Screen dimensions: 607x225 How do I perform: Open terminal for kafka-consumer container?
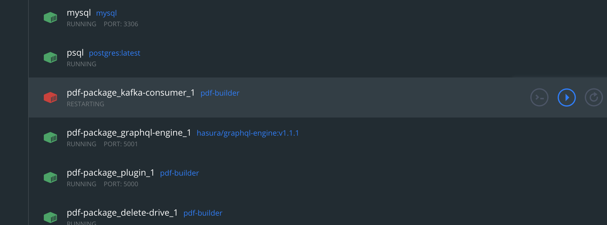[539, 97]
